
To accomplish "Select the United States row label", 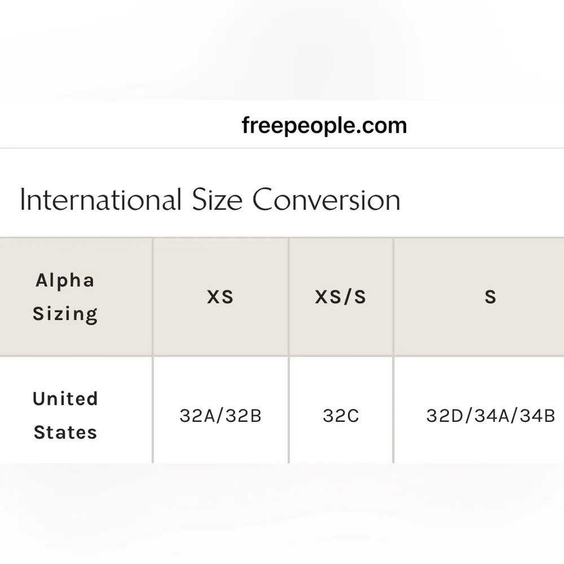I will click(65, 416).
